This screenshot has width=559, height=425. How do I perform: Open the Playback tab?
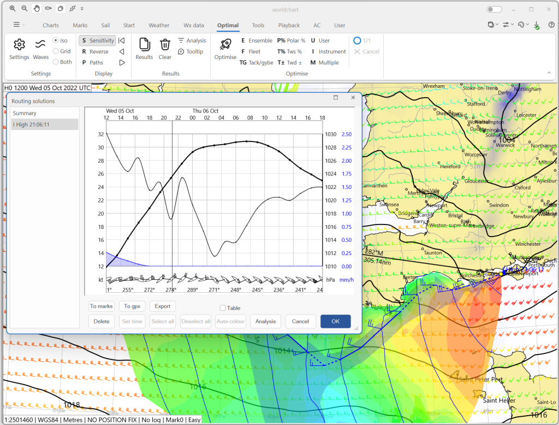[x=289, y=25]
